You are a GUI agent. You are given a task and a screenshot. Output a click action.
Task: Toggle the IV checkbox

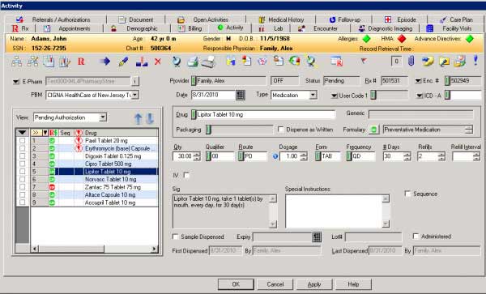[186, 175]
